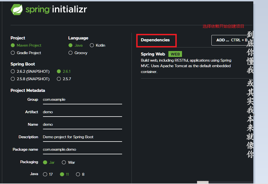This screenshot has height=184, width=268.
Task: Click the Project Metadata heading
Action: pos(28,90)
